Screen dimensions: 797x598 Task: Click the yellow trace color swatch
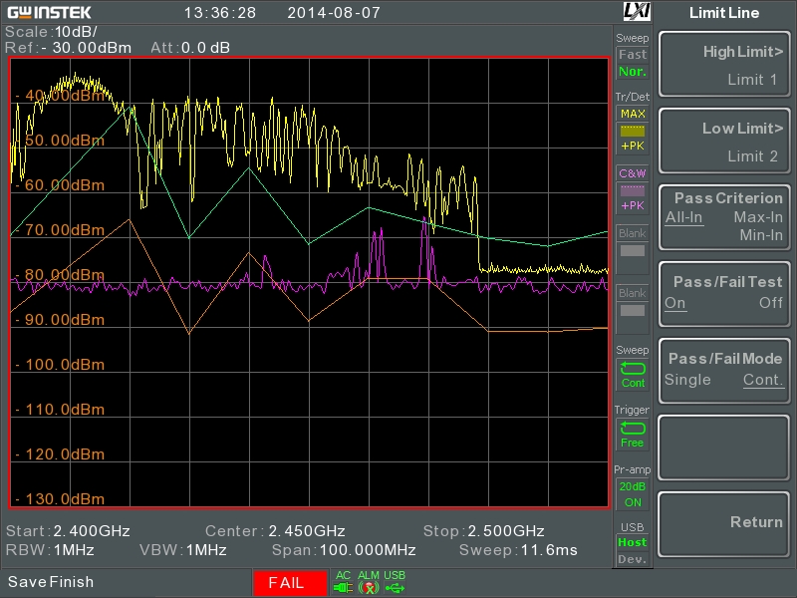click(633, 132)
